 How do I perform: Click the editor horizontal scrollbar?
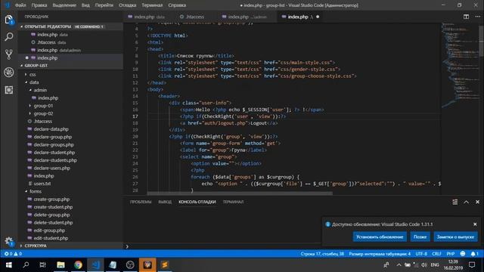pyautogui.click(x=240, y=193)
